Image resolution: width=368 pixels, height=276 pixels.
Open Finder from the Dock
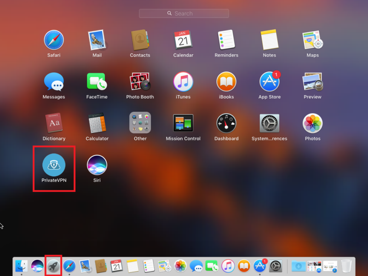tap(21, 266)
